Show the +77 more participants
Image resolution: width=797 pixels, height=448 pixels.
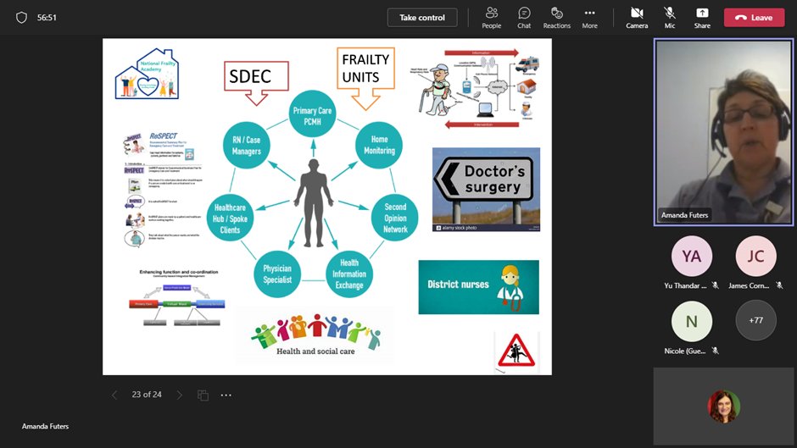click(755, 320)
